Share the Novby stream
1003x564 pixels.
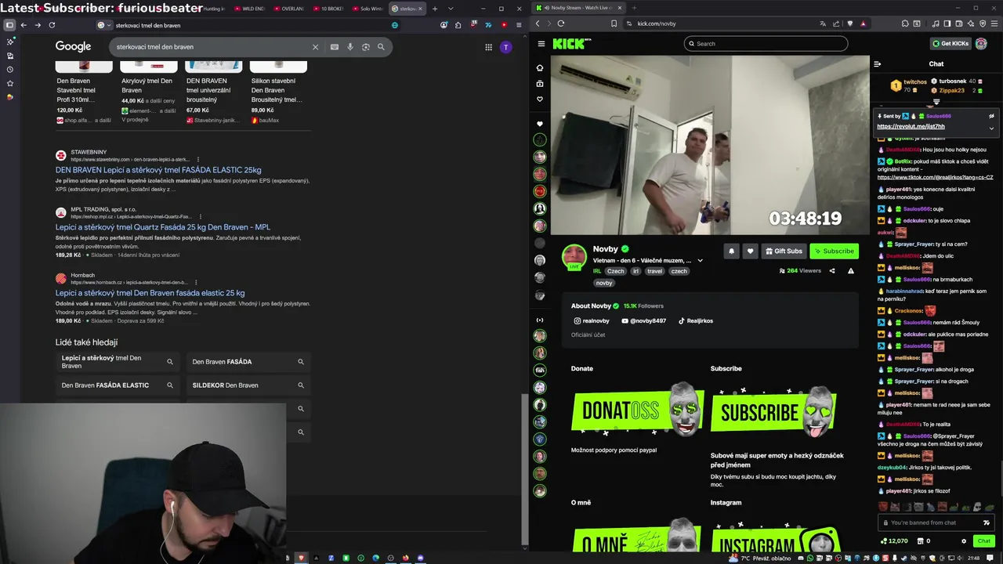[x=832, y=271]
